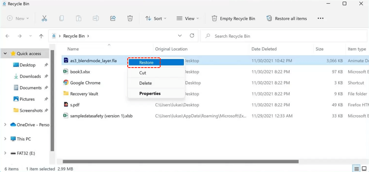This screenshot has height=172, width=369.
Task: Click the Up arrow navigation icon
Action: click(41, 36)
